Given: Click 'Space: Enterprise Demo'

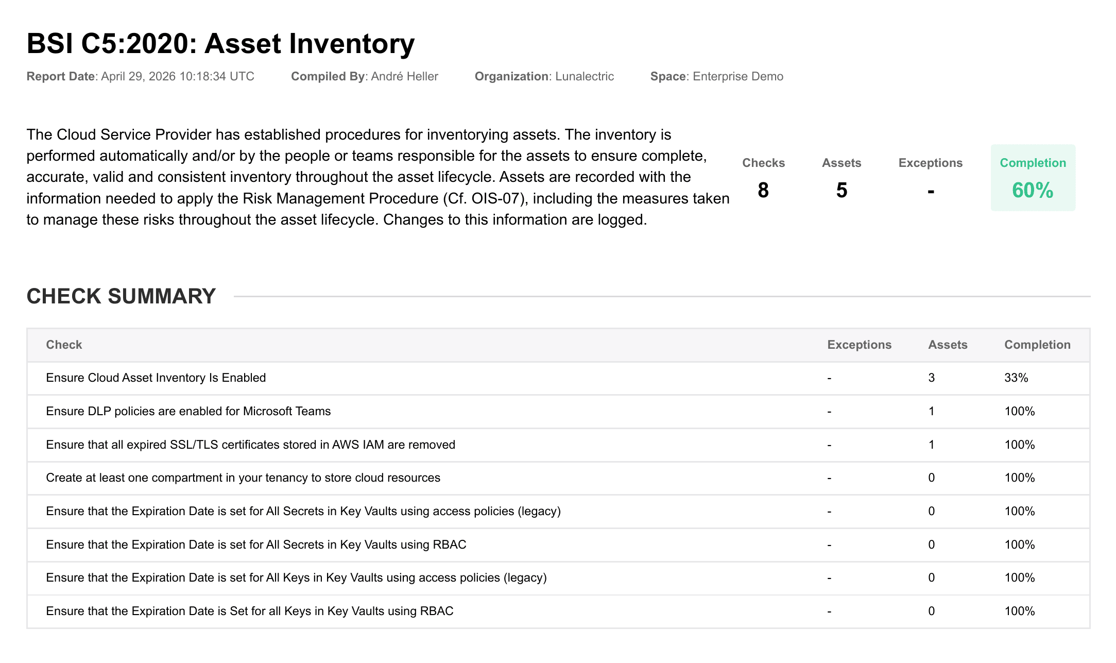Looking at the screenshot, I should point(717,76).
